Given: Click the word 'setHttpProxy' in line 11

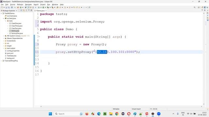Looking at the screenshot, I should click(x=79, y=52).
